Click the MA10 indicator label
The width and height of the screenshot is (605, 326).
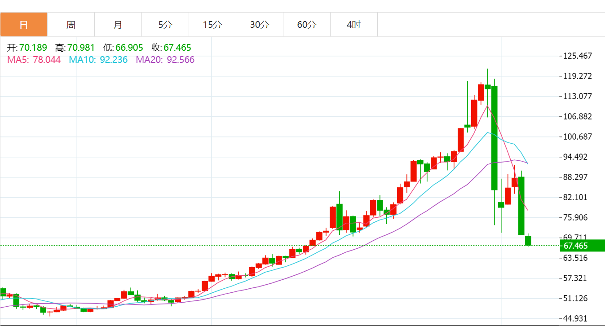(98, 60)
